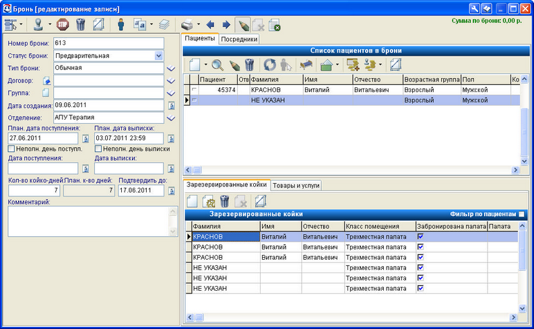Open calendar for Дата создания
This screenshot has width=534, height=329.
click(x=172, y=106)
